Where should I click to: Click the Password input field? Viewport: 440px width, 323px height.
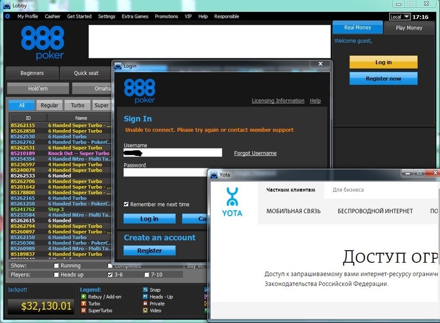pos(165,172)
